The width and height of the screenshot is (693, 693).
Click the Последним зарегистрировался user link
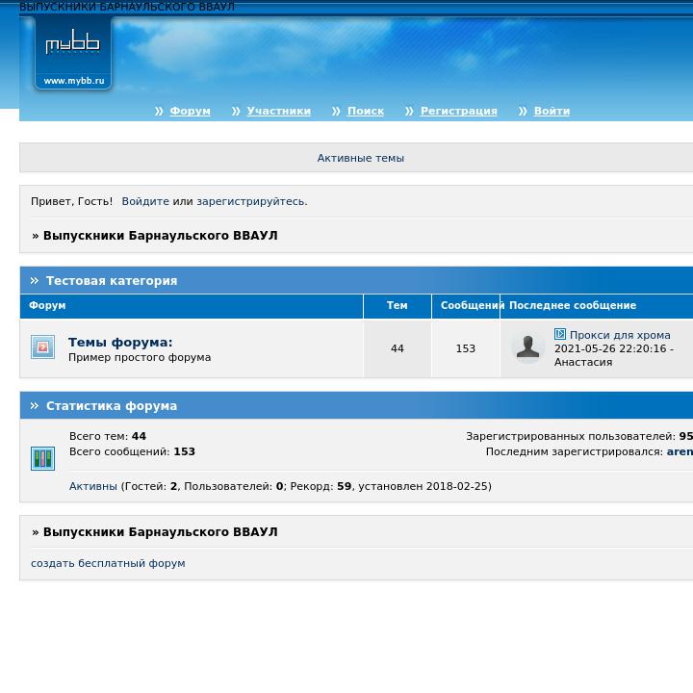680,451
